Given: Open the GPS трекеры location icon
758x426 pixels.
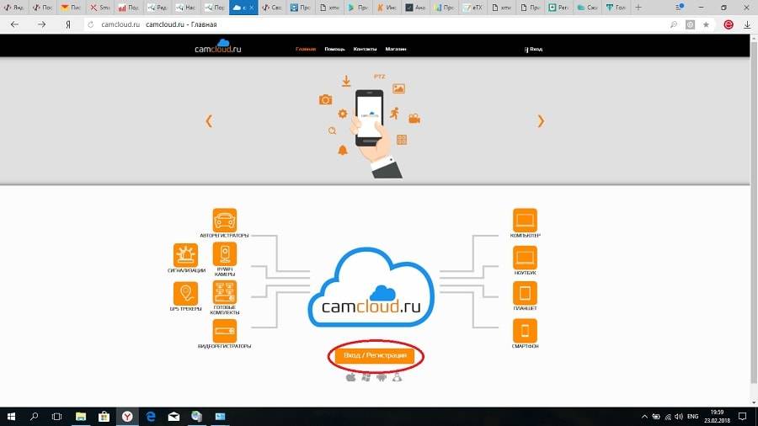Looking at the screenshot, I should 185,293.
